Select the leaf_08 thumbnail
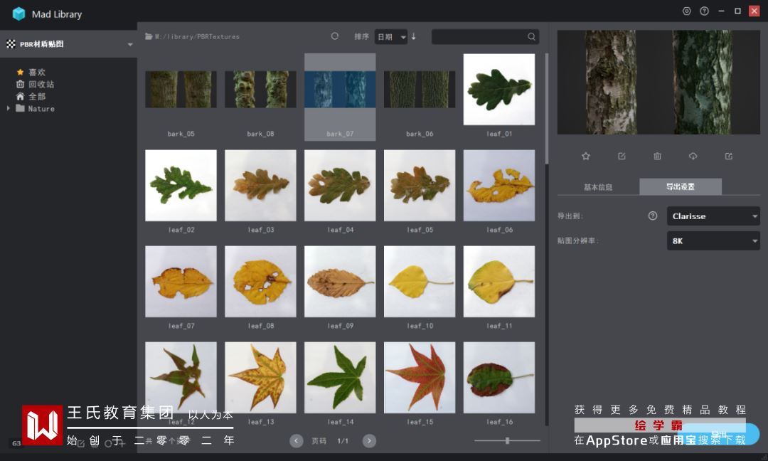 click(x=260, y=282)
